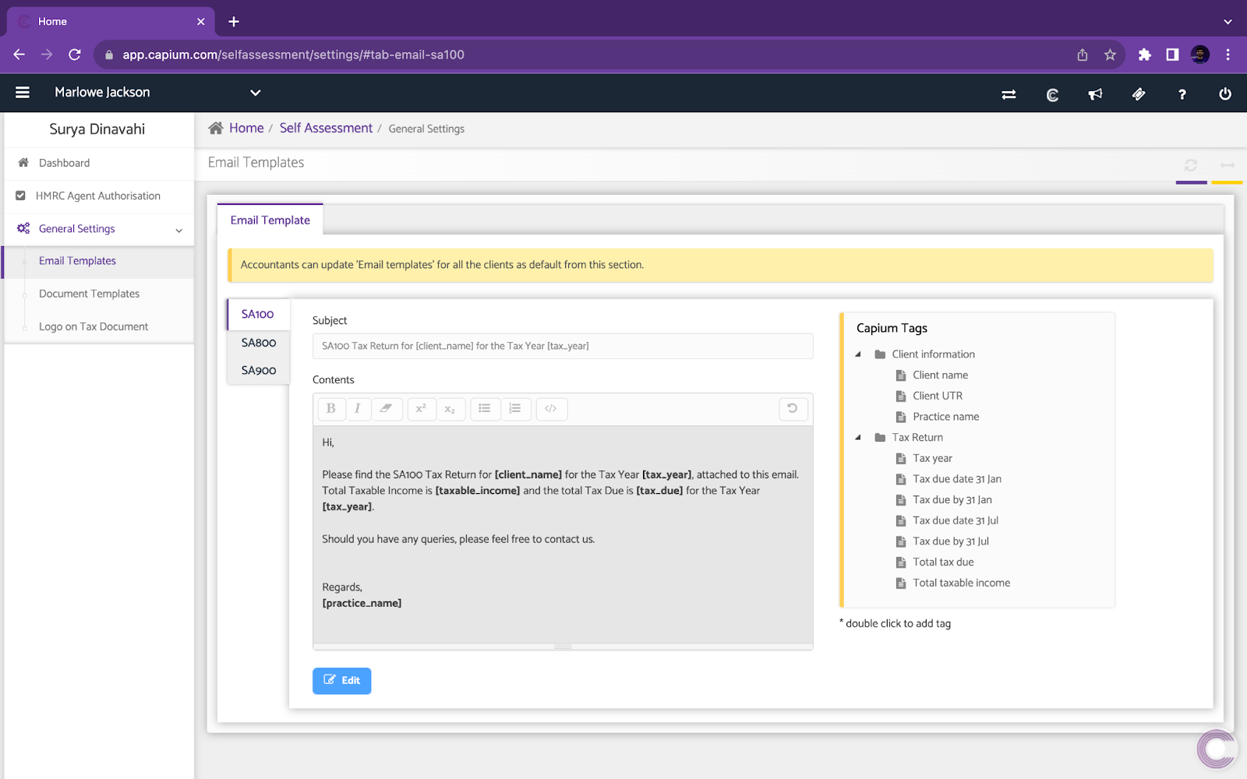Viewport: 1247px width, 779px height.
Task: Click the browser address bar URL
Action: pyautogui.click(x=293, y=55)
